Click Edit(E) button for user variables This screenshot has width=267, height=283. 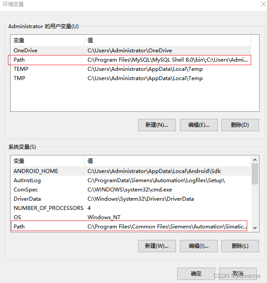[x=199, y=125]
